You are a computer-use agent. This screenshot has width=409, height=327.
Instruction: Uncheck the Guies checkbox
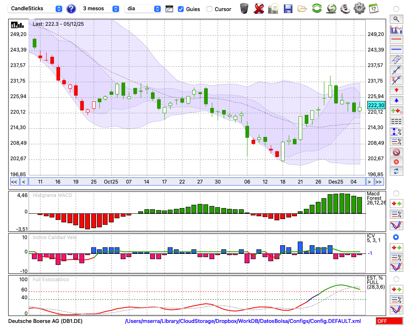(x=181, y=9)
